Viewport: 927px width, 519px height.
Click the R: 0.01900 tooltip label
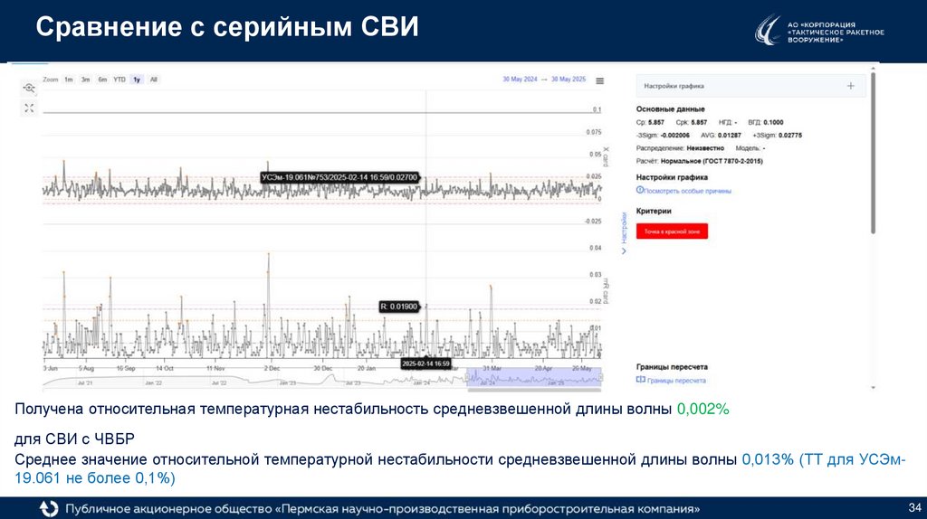pos(399,307)
